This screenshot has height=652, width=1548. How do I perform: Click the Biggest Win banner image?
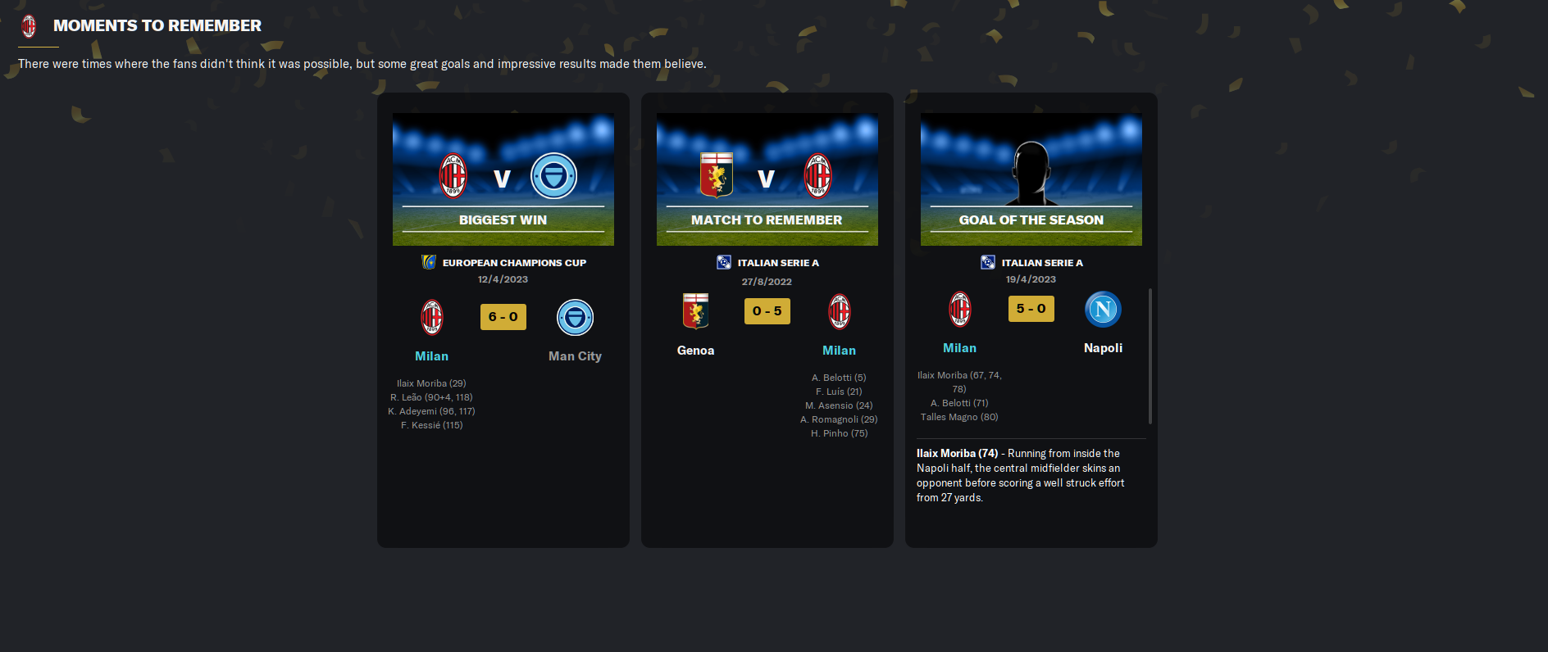(x=503, y=179)
